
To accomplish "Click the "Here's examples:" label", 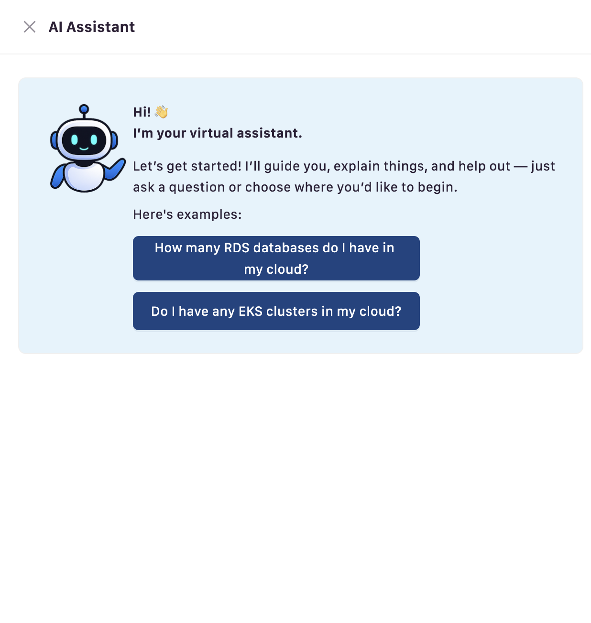I will (x=187, y=215).
